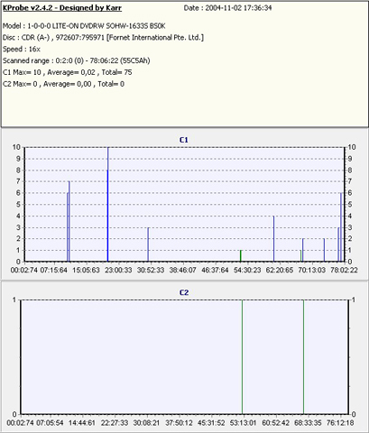Click the 30:08:21 time label

(x=146, y=423)
